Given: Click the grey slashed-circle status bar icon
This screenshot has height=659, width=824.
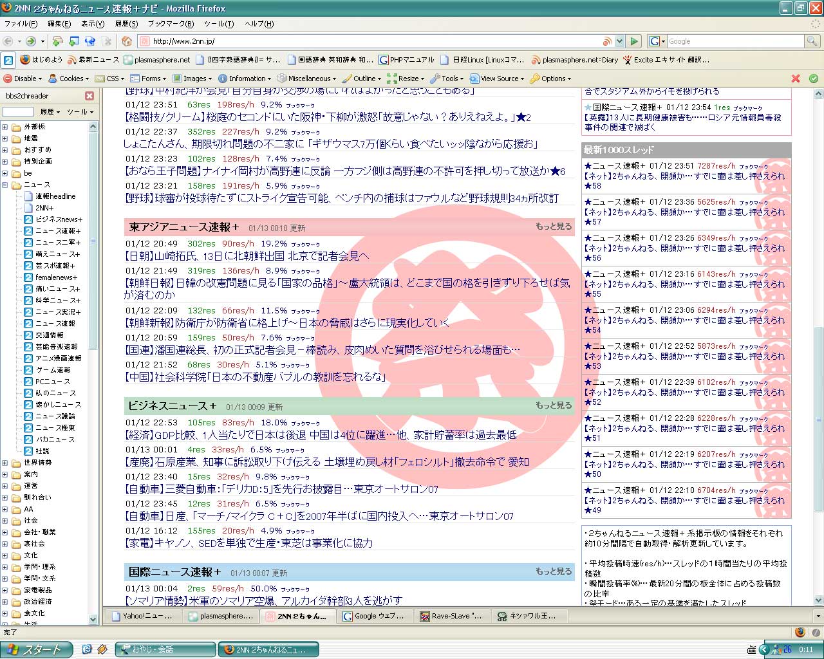Looking at the screenshot, I should coord(815,633).
